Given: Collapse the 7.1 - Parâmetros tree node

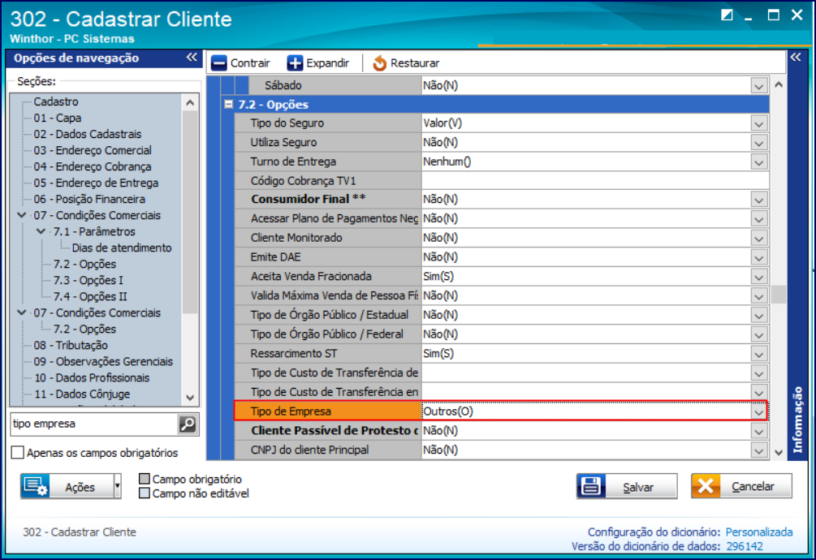Looking at the screenshot, I should tap(41, 230).
